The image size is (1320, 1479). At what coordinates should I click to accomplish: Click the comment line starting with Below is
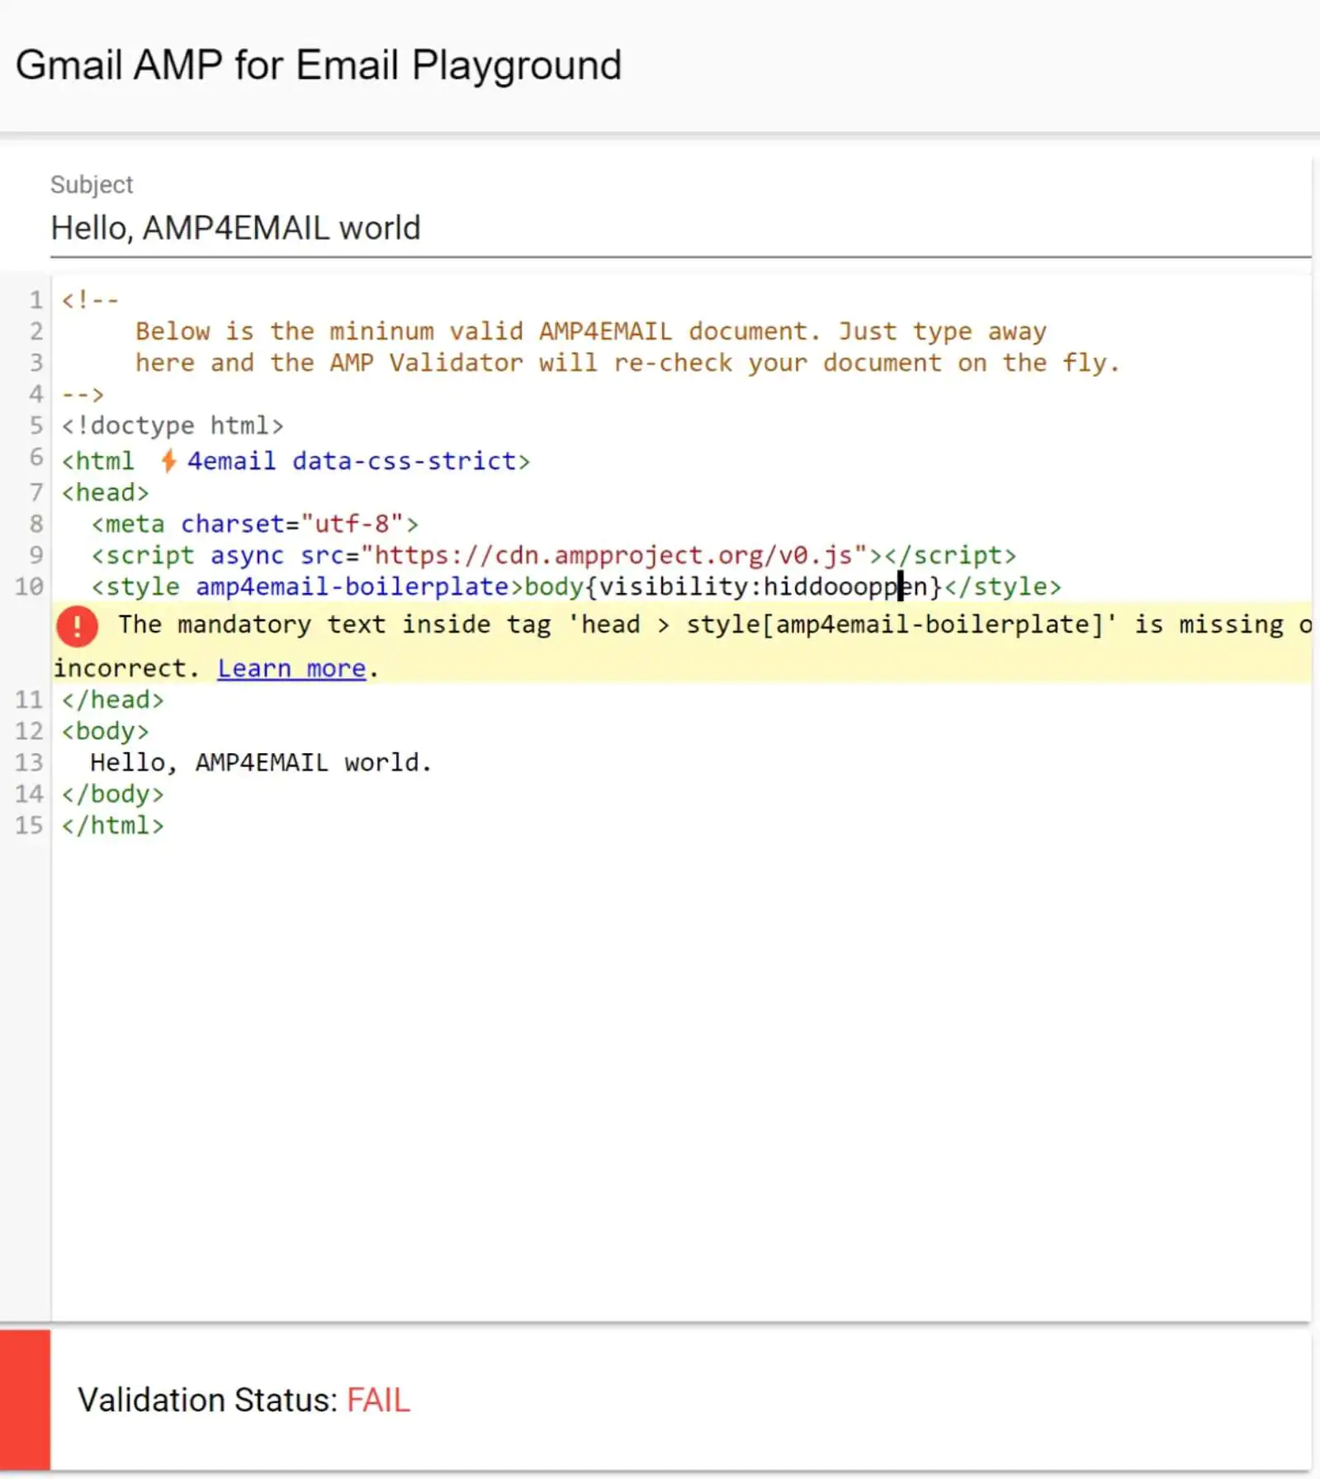591,331
